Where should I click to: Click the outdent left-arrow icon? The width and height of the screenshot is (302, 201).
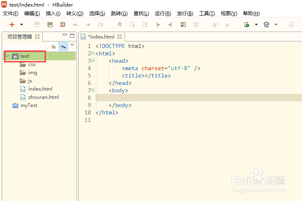click(x=158, y=25)
